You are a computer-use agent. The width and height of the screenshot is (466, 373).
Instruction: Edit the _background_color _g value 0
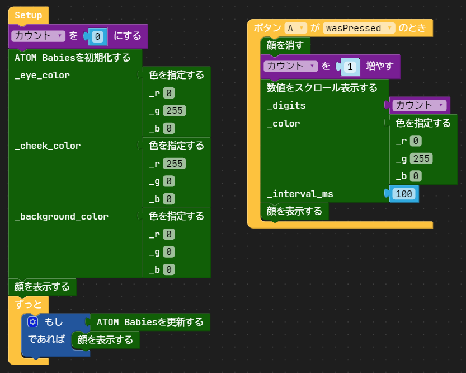(x=169, y=252)
